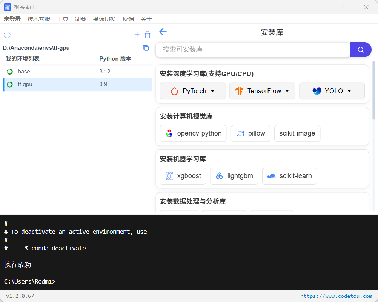Copy the tf-gpu environment path

[x=146, y=48]
